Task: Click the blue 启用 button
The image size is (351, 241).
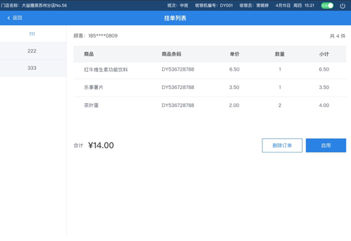Action: [326, 145]
